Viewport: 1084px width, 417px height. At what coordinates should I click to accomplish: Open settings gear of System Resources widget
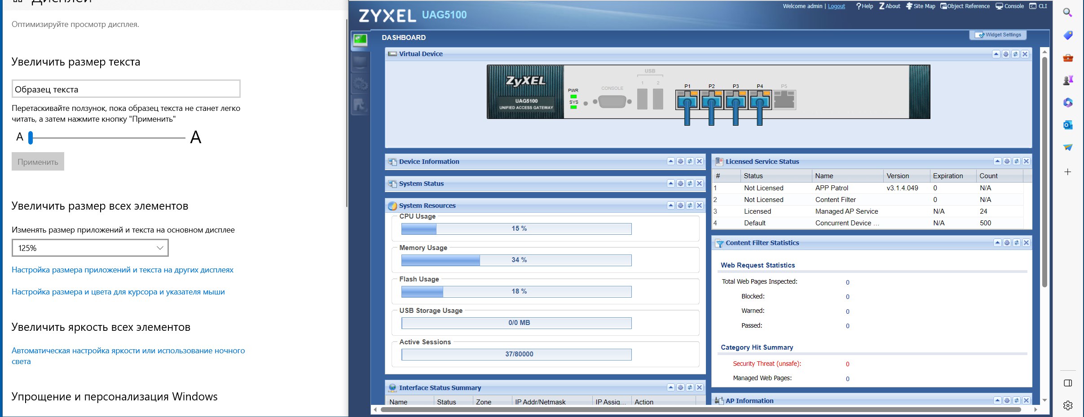(680, 206)
